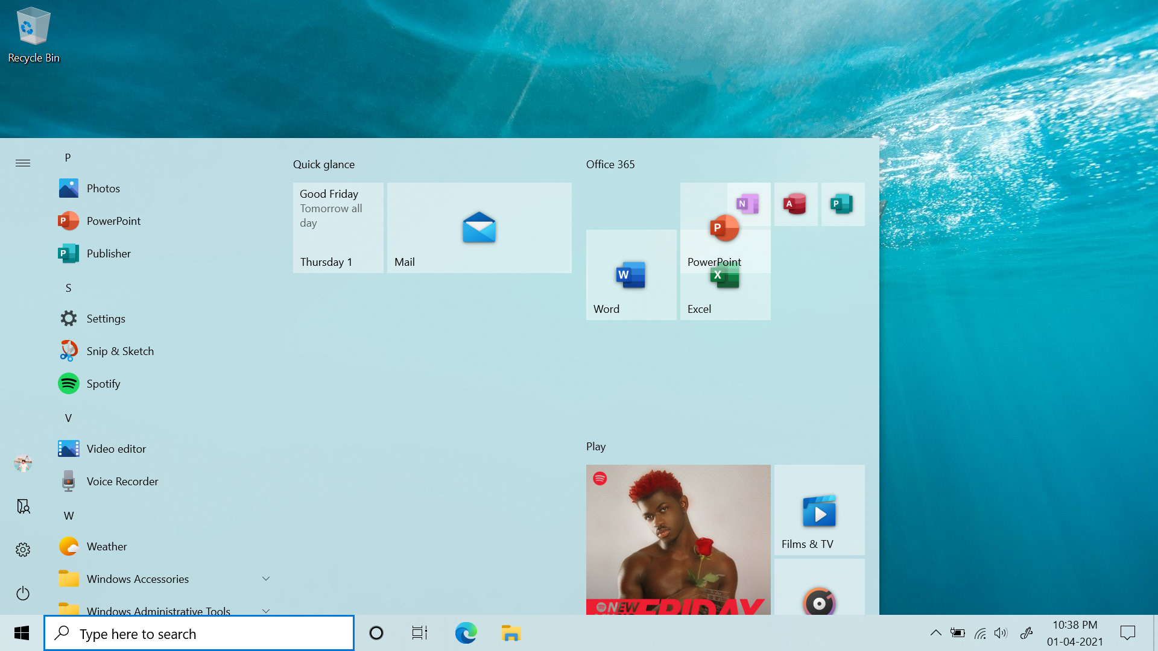Open the Spotify New Music Friday tile

pyautogui.click(x=679, y=539)
